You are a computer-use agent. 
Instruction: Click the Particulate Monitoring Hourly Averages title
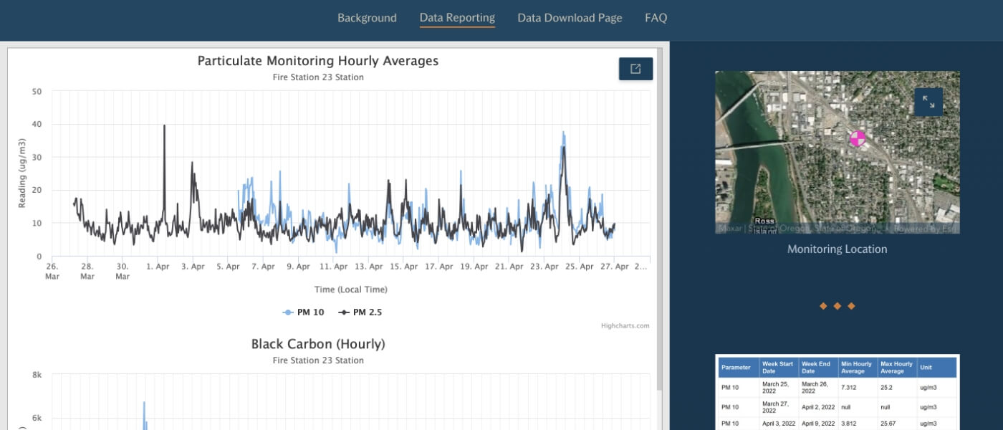(x=318, y=61)
